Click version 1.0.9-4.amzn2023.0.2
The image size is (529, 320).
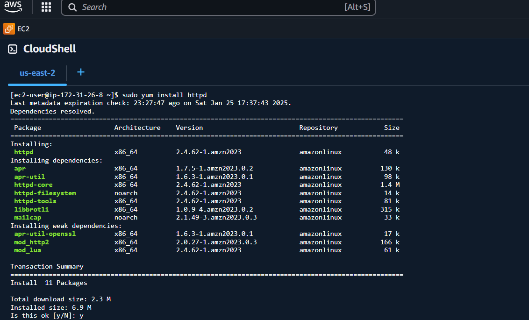tap(214, 209)
